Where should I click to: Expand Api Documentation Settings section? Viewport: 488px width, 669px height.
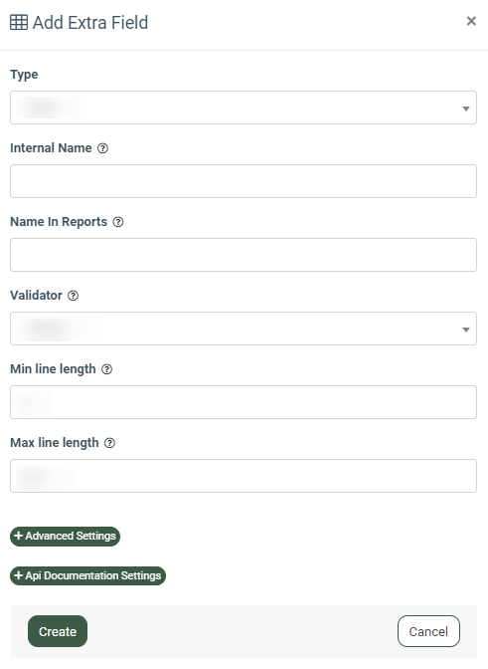tap(87, 575)
